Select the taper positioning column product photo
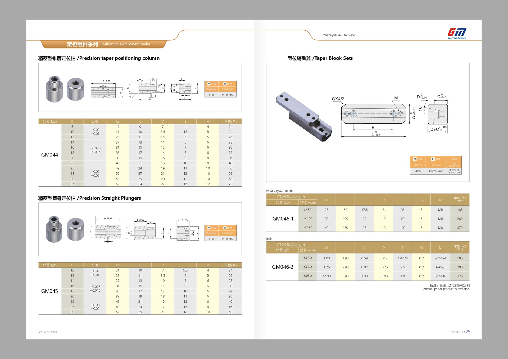Image resolution: width=508 pixels, height=359 pixels. [x=65, y=89]
